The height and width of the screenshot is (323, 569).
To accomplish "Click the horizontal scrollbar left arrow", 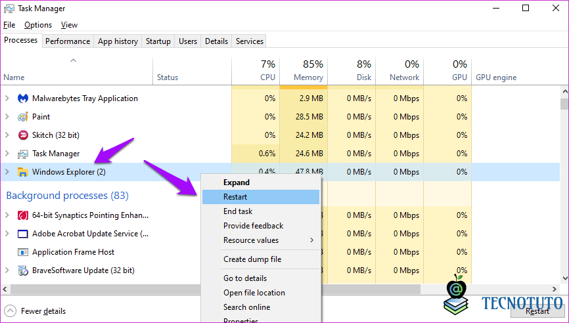I will point(5,289).
